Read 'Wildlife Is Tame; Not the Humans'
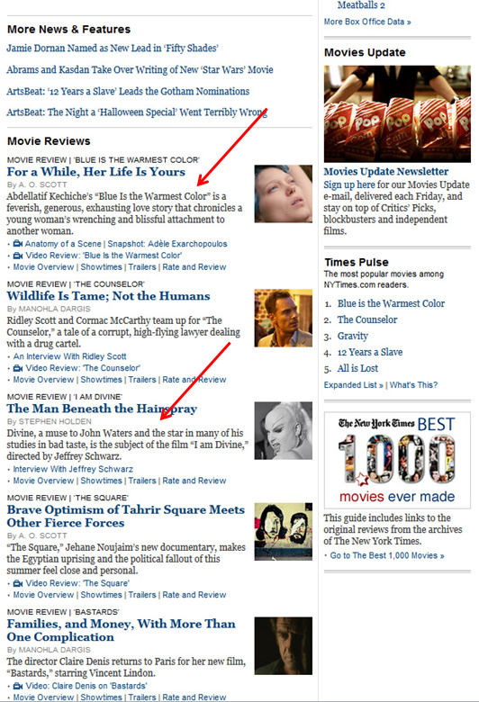 (x=108, y=296)
